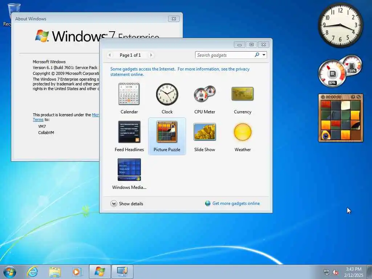The width and height of the screenshot is (372, 279).
Task: Open Windows Explorer folder on taskbar
Action: coord(55,272)
